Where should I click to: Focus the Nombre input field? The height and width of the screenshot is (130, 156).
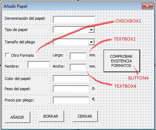(x=39, y=64)
